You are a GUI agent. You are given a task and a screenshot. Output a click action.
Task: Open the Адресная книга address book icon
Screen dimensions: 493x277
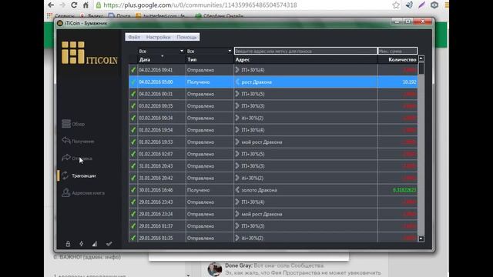click(65, 192)
